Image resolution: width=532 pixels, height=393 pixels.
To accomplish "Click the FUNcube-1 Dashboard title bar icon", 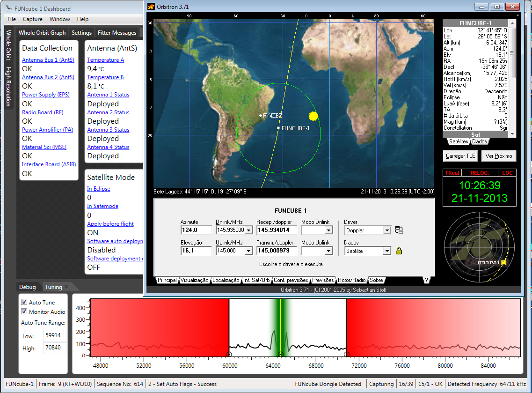I will point(9,8).
